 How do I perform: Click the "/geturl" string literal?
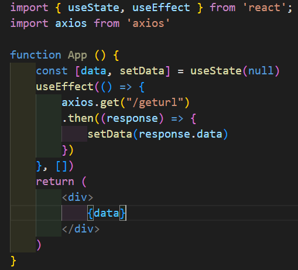point(155,102)
